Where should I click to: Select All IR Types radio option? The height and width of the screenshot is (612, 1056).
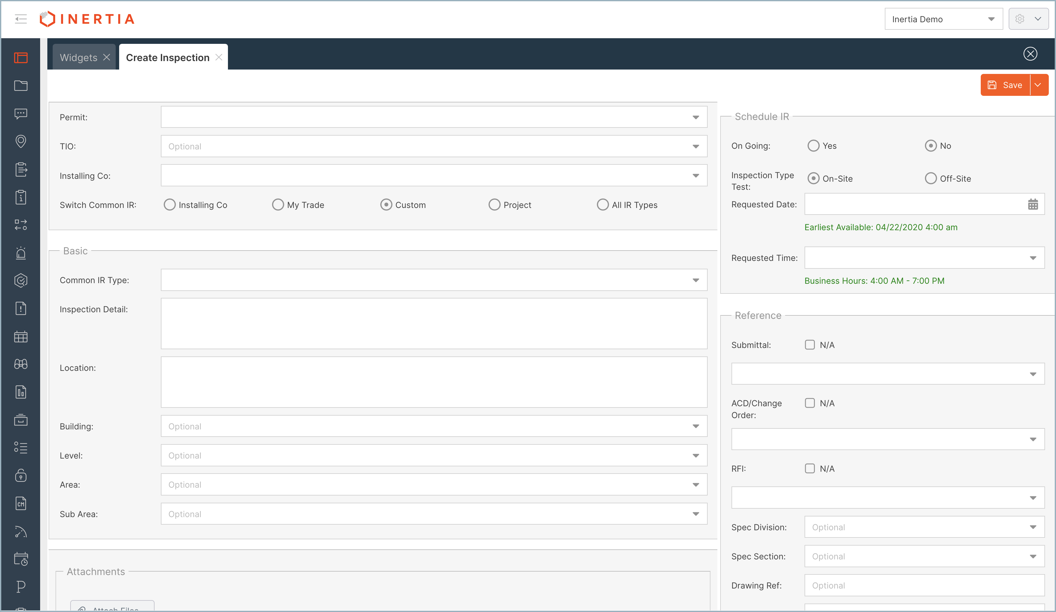(603, 205)
